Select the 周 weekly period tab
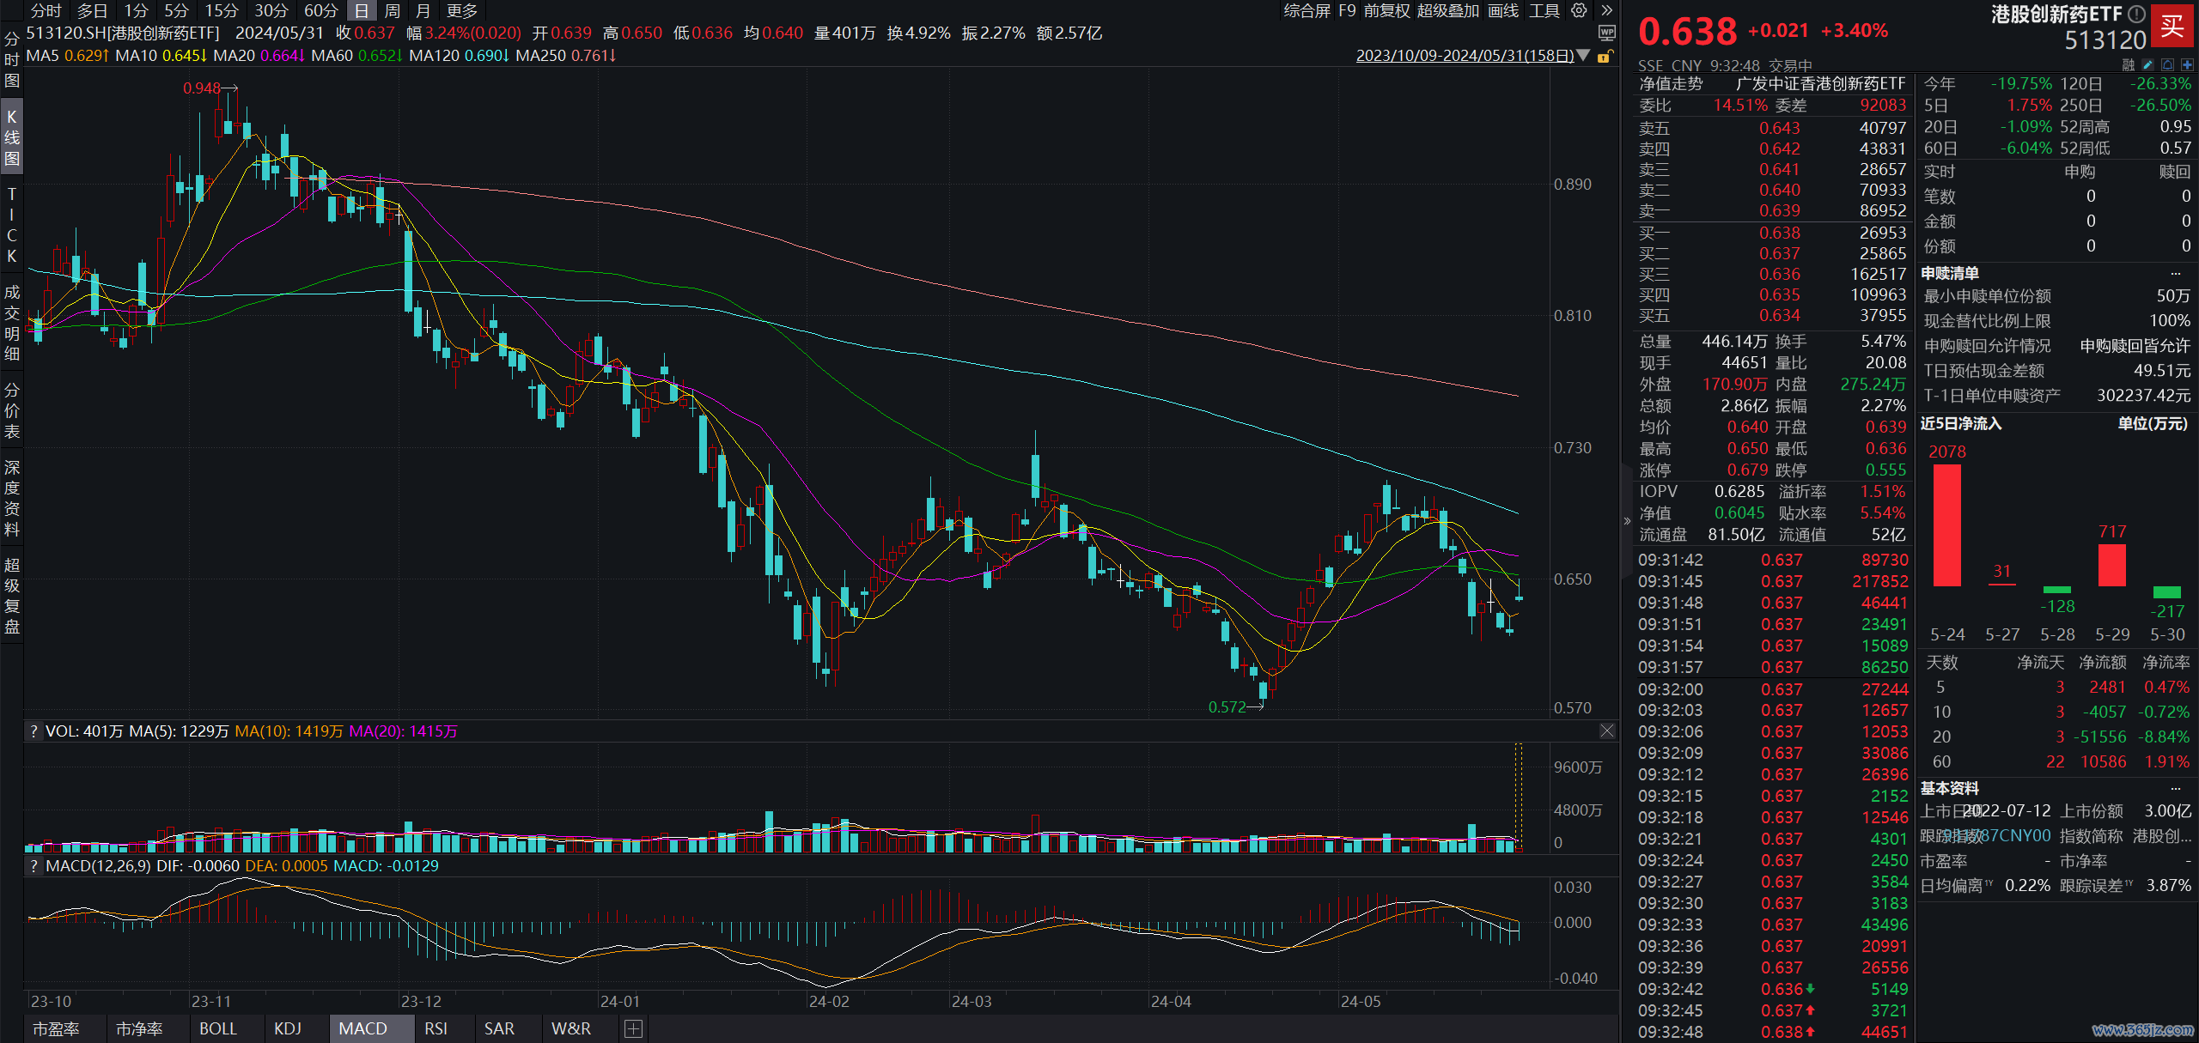Screen dimensions: 2199x1043 click(393, 10)
